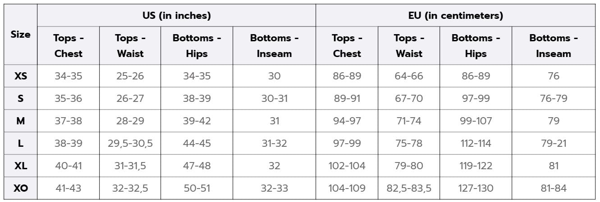The height and width of the screenshot is (202, 600).
Task: Select the 31-31,5 waist cell
Action: pyautogui.click(x=130, y=166)
